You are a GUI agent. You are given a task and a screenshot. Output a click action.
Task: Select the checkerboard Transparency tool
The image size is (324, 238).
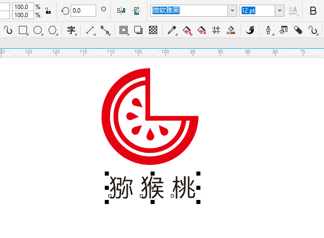pyautogui.click(x=153, y=30)
